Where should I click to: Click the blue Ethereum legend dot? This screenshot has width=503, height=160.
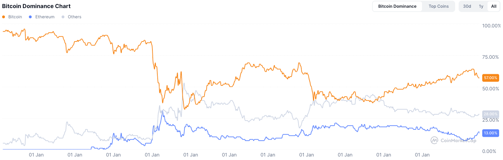[x=31, y=17]
